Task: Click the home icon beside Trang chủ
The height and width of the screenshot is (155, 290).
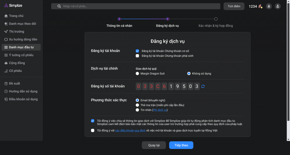Action: coord(6,16)
